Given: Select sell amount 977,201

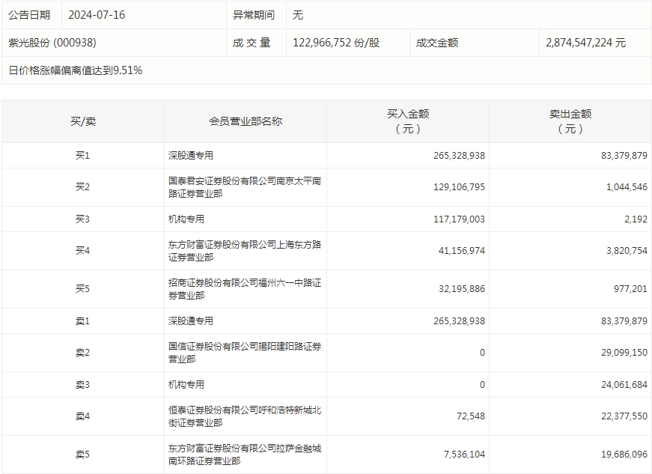Looking at the screenshot, I should pyautogui.click(x=630, y=289).
